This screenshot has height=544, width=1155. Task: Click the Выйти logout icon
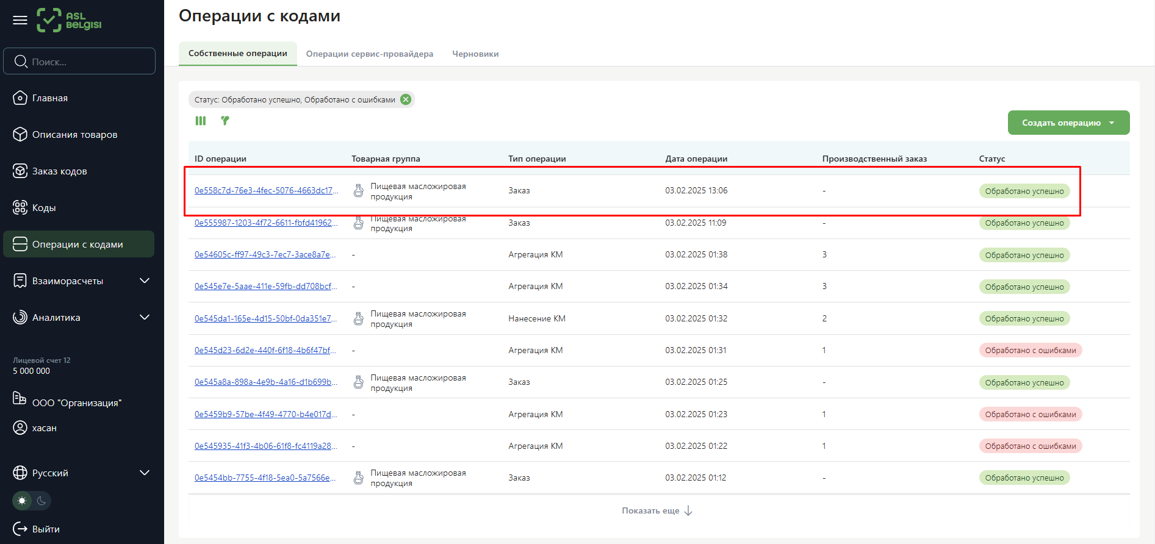[x=20, y=529]
